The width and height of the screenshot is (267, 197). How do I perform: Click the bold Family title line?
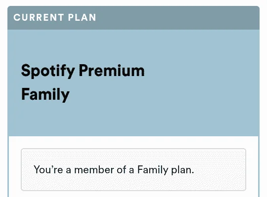(45, 94)
